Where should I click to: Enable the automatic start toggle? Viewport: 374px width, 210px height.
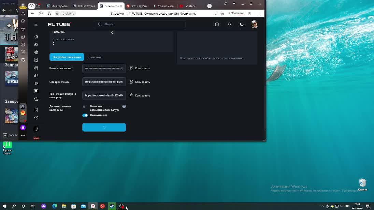85,107
